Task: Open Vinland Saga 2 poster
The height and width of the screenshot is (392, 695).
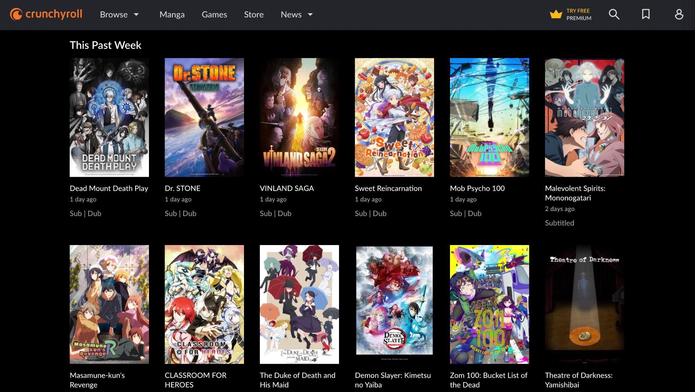Action: point(299,117)
